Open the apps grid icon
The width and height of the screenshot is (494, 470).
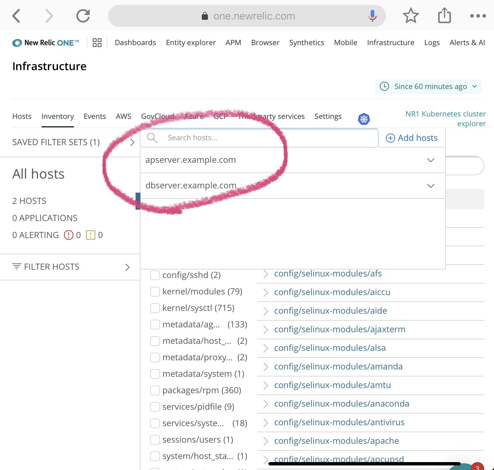pyautogui.click(x=97, y=43)
